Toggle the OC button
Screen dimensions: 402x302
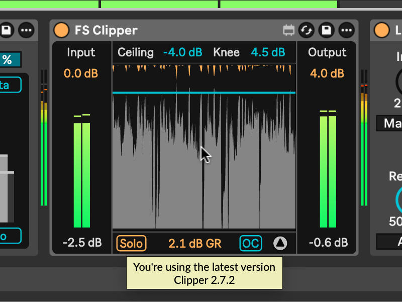pyautogui.click(x=250, y=243)
